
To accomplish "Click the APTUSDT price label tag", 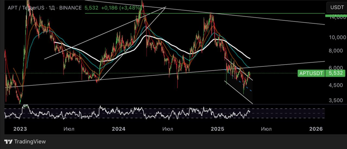I will click(x=311, y=73).
